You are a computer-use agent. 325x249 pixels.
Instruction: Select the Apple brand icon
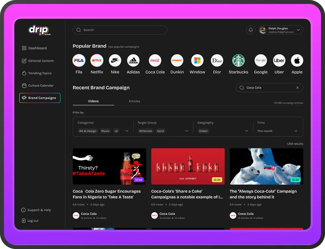point(297,61)
